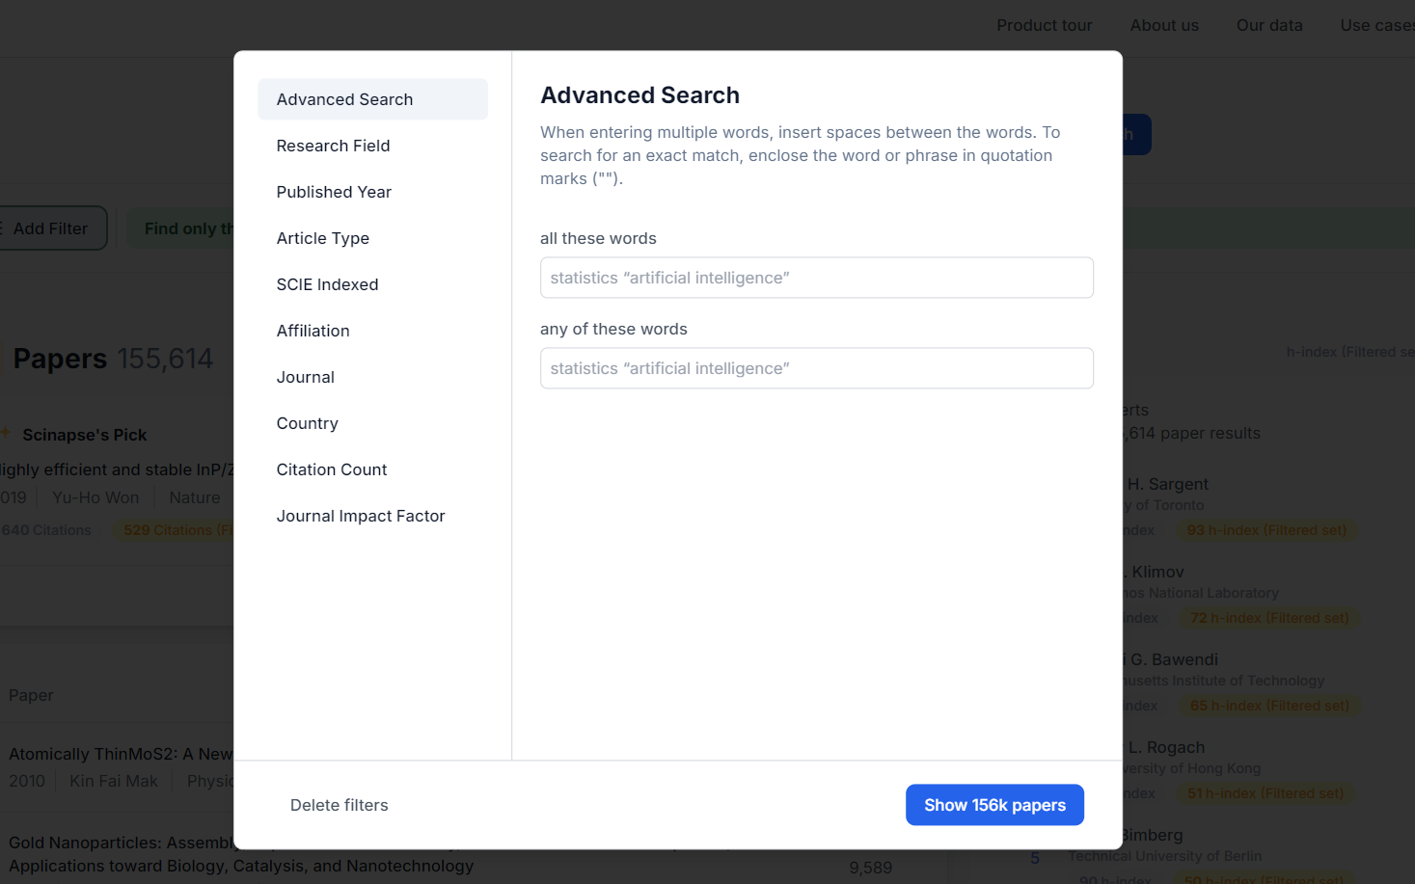Click Delete filters
Image resolution: width=1415 pixels, height=884 pixels.
(x=339, y=805)
